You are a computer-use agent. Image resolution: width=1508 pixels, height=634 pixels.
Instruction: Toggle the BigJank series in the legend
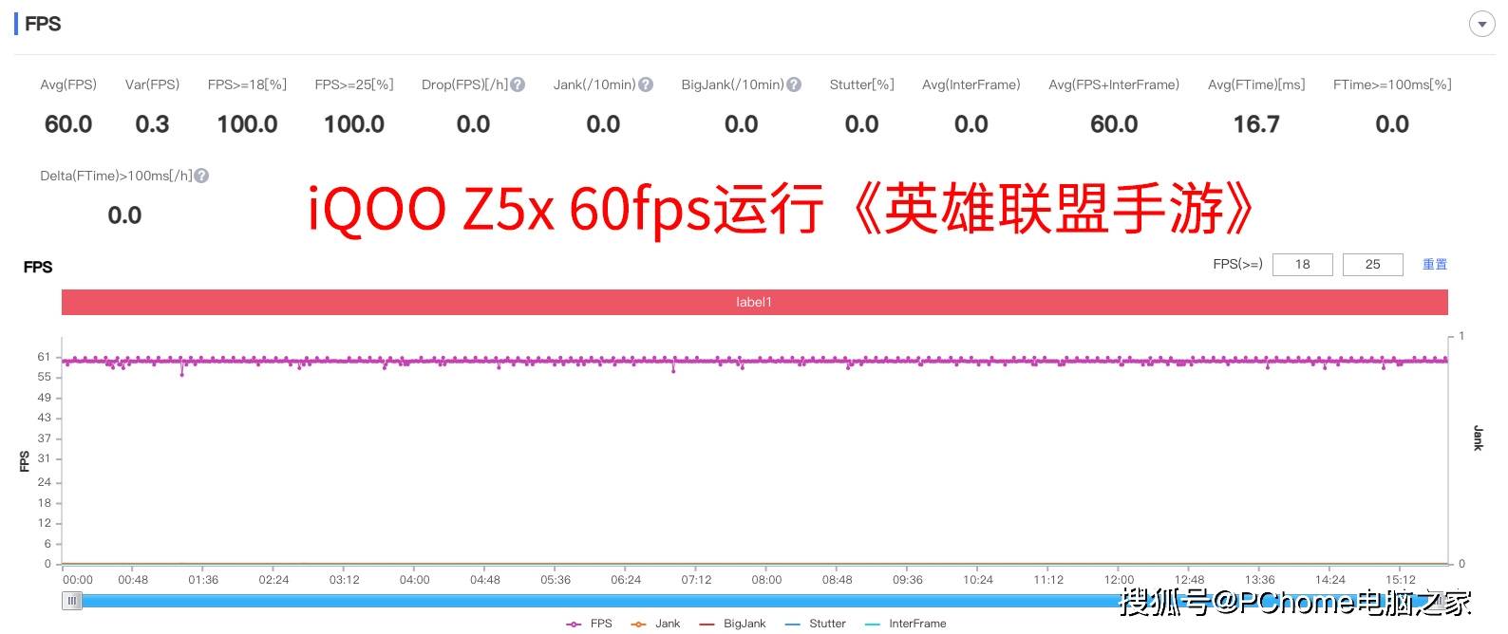pos(732,624)
